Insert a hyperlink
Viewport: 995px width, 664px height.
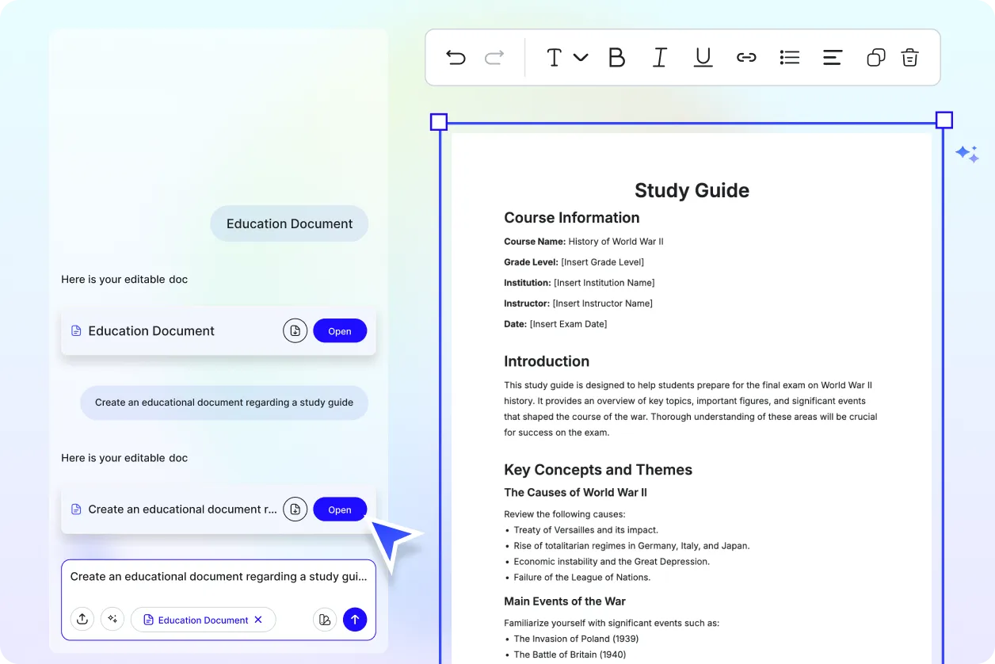[x=745, y=57]
